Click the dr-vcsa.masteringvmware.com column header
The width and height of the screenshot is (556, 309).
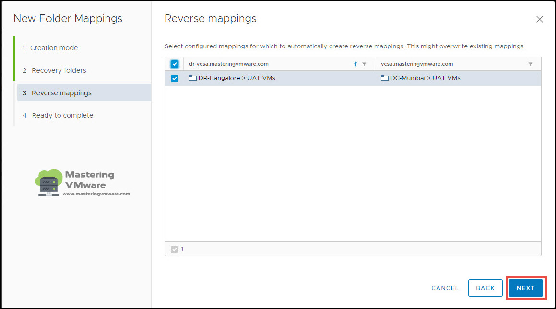229,64
